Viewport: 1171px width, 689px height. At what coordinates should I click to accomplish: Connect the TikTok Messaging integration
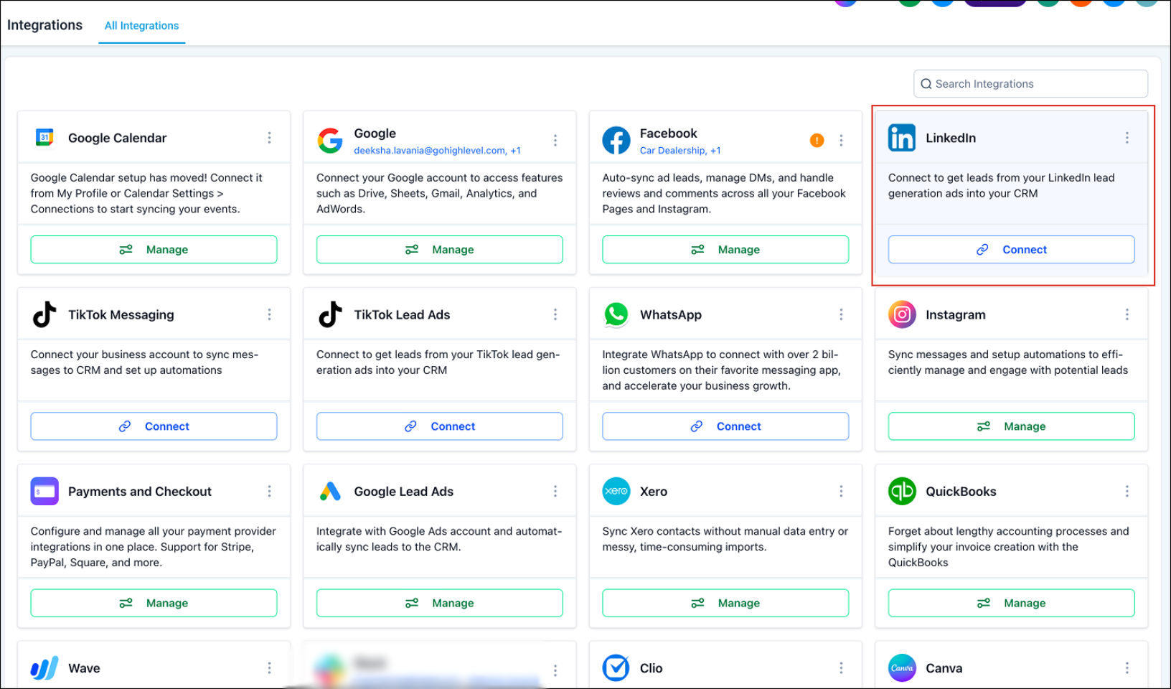pyautogui.click(x=154, y=426)
